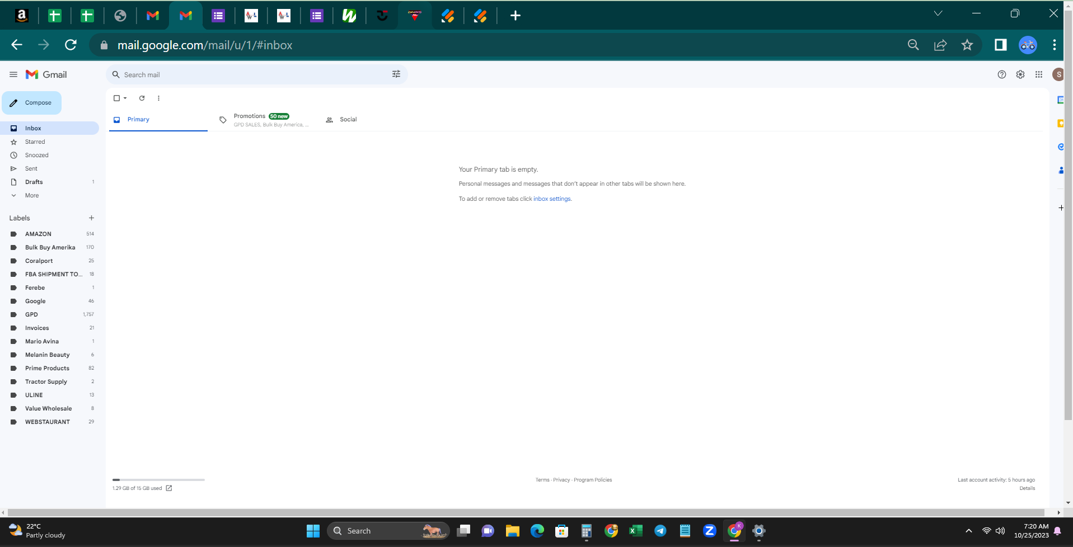Open the Terms link
The height and width of the screenshot is (547, 1073).
[542, 480]
